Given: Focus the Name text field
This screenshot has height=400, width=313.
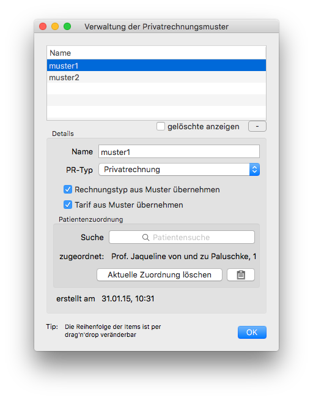Looking at the screenshot, I should click(x=179, y=152).
